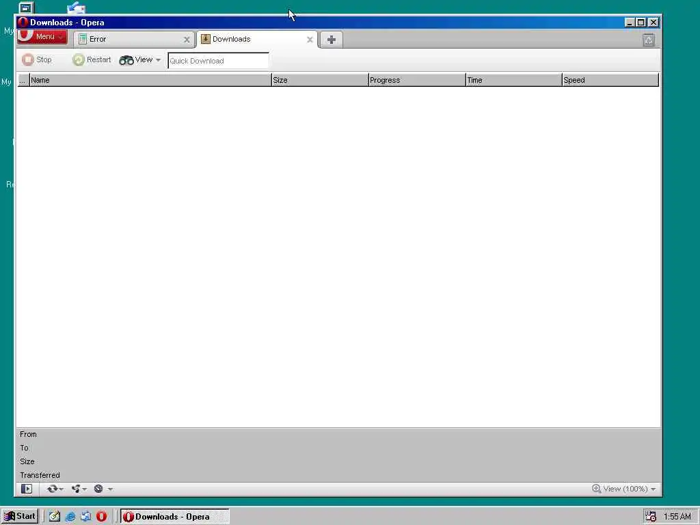Focus the Quick Download field
Viewport: 700px width, 525px height.
point(218,61)
